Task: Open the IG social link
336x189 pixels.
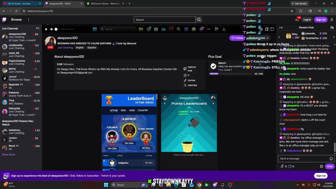Action: tap(187, 75)
